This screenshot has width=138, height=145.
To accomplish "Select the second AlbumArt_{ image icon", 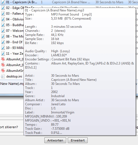I will [x=3, y=65].
